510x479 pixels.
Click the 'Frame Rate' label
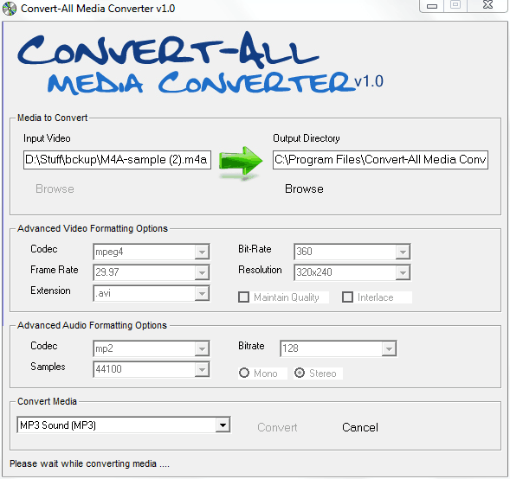(55, 270)
